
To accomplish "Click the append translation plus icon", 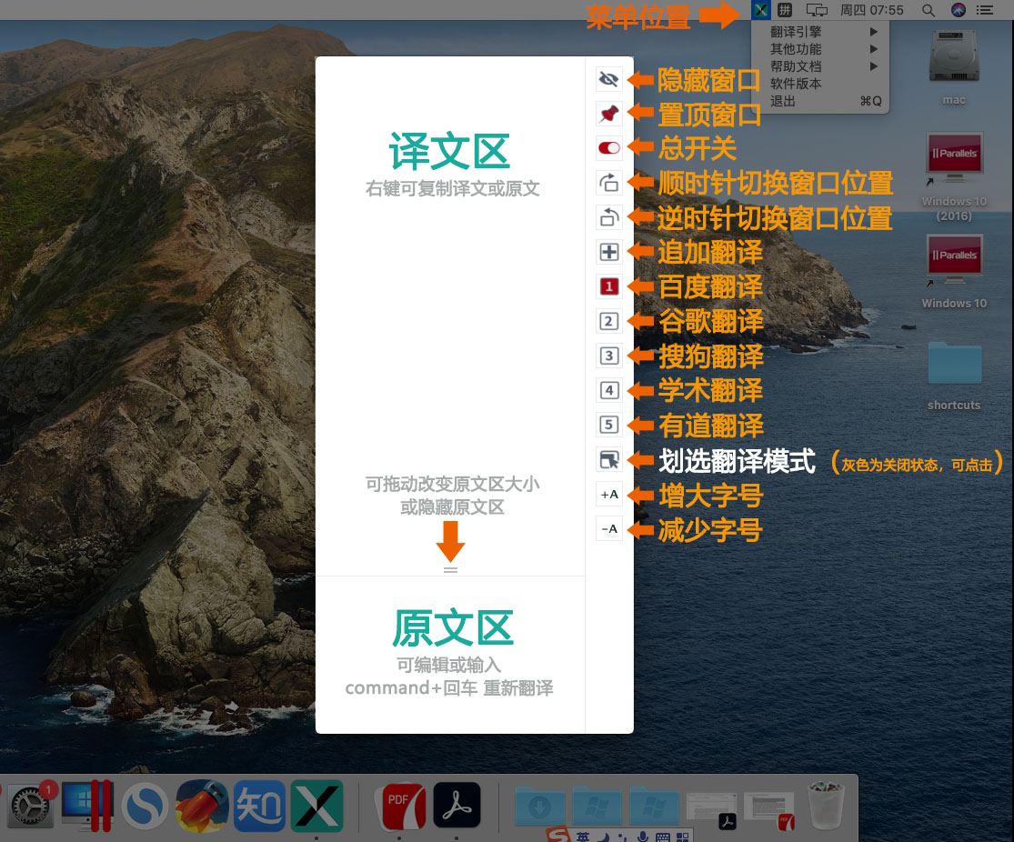I will pyautogui.click(x=608, y=252).
